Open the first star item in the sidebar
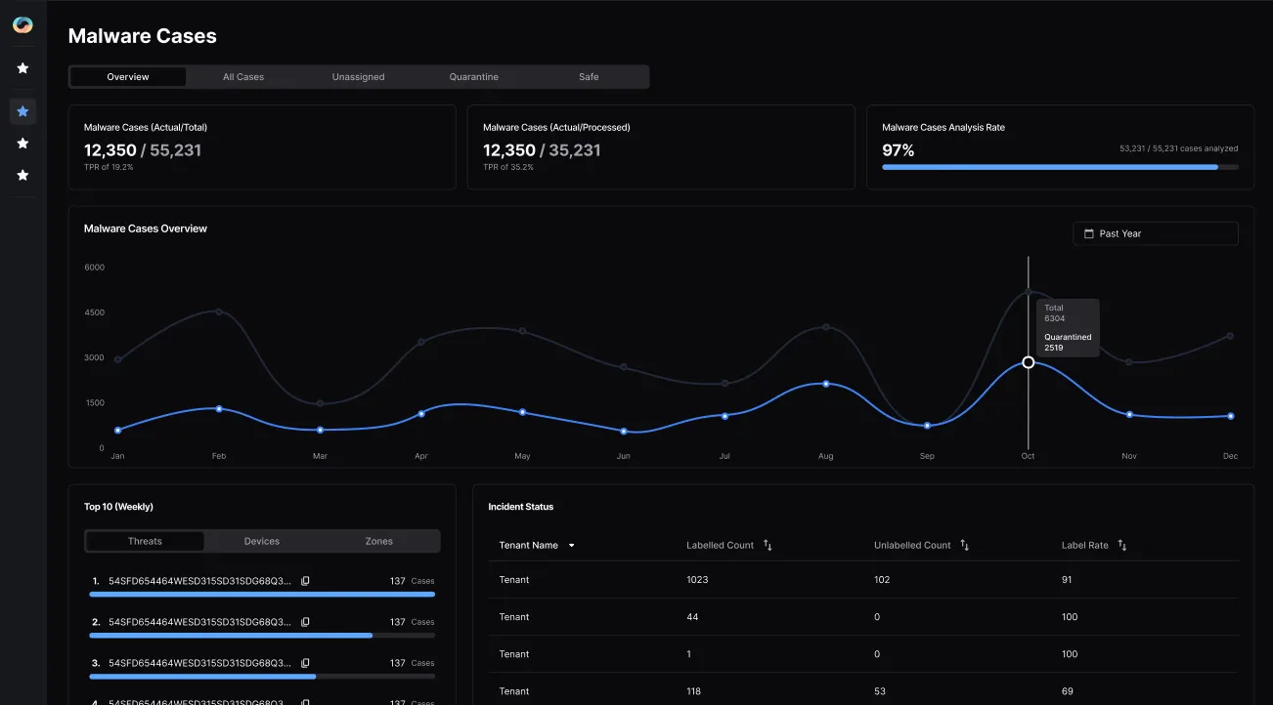This screenshot has height=705, width=1273. point(22,68)
